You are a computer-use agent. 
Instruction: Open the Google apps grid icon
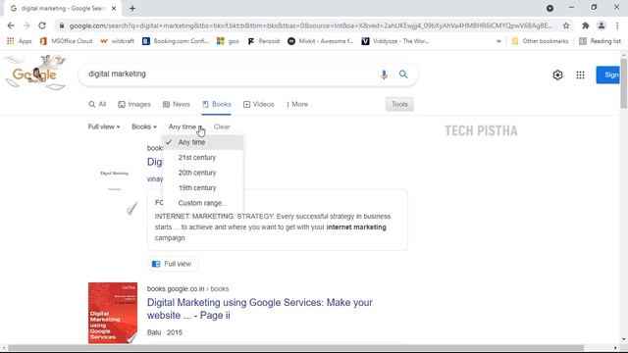point(580,75)
